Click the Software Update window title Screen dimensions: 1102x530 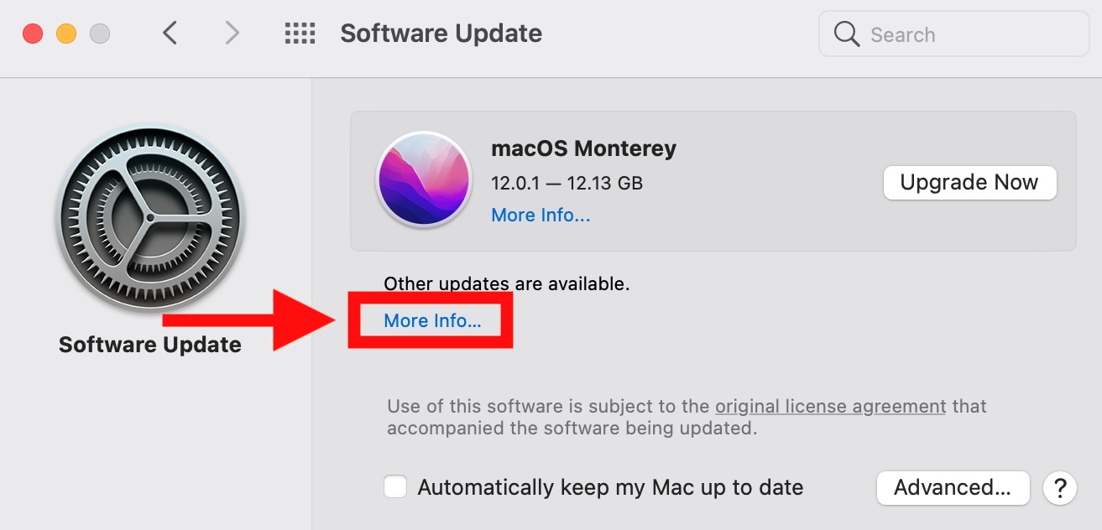pyautogui.click(x=441, y=34)
